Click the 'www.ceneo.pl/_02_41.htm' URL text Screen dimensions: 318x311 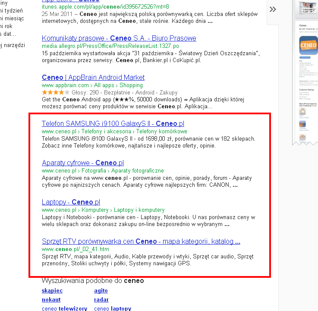pos(76,249)
